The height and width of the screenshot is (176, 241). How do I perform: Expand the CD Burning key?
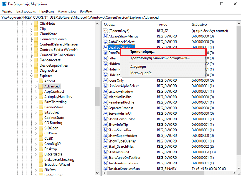36,123
